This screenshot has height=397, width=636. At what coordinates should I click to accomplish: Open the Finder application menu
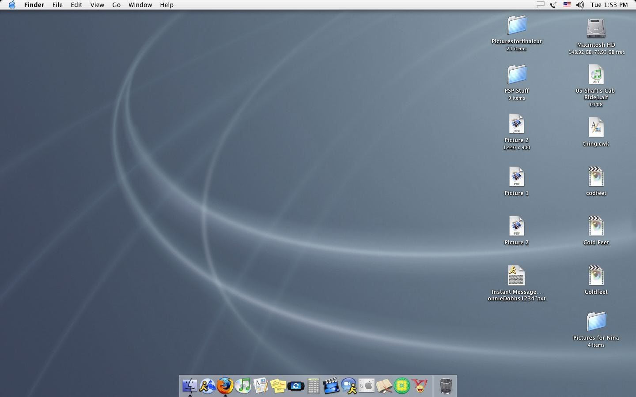point(34,5)
